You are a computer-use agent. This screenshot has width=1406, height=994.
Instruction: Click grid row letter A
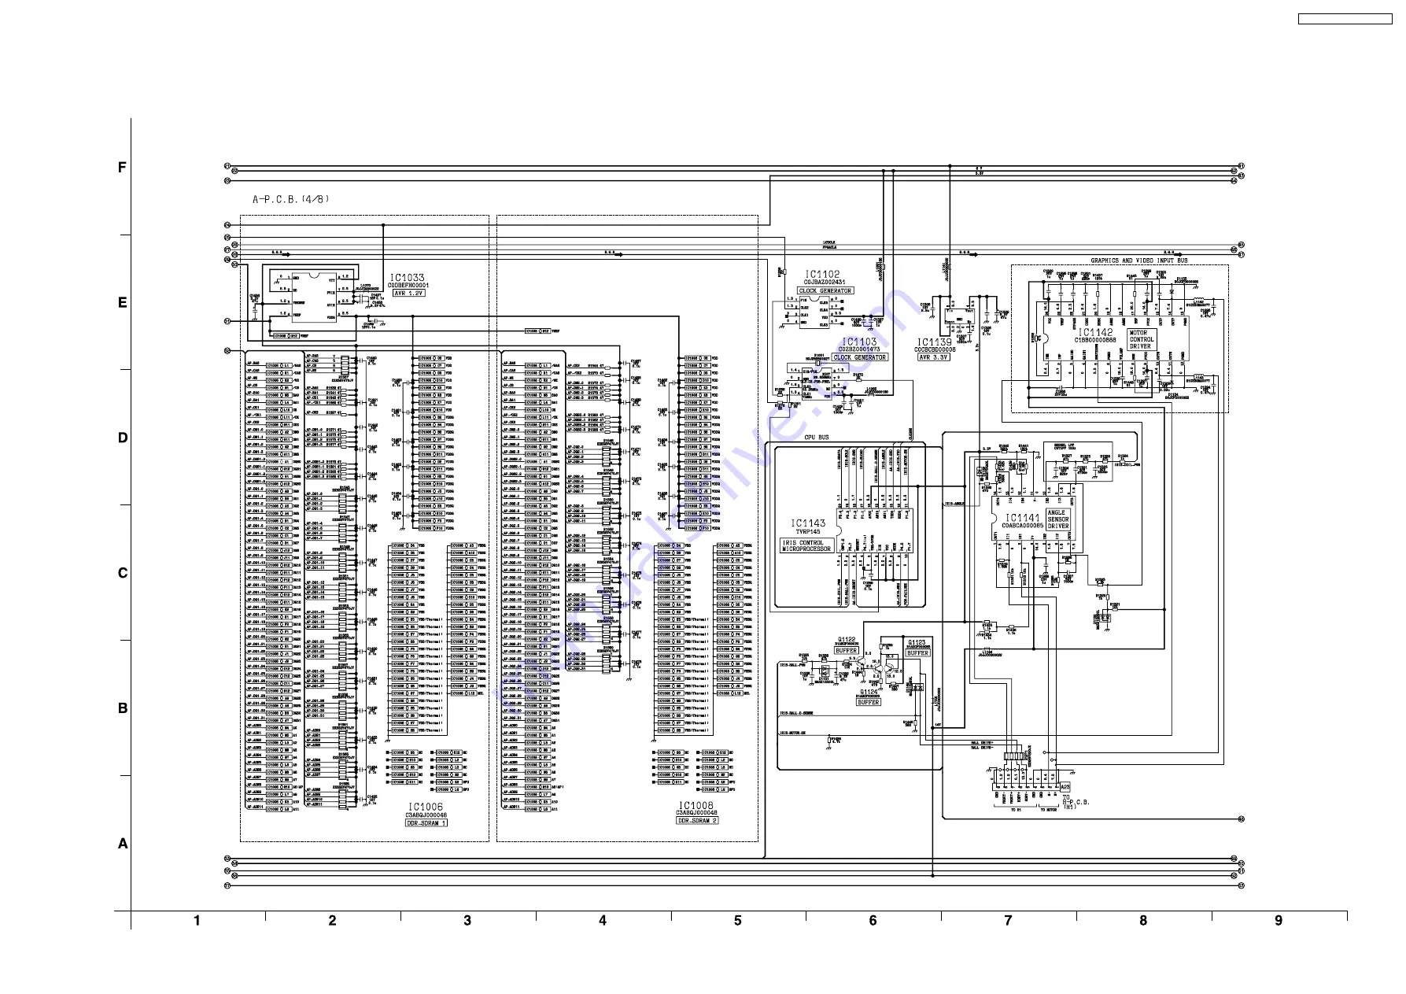[x=122, y=844]
